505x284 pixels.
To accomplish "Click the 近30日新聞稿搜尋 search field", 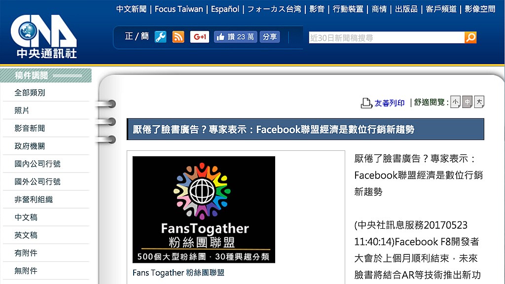I will click(x=387, y=37).
